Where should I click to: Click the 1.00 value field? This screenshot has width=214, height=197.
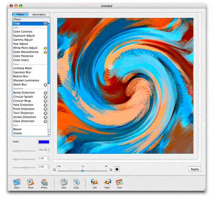point(43,158)
